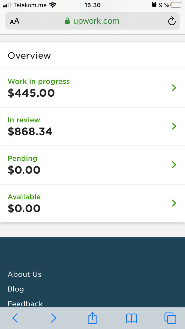Tap the Safari forward arrow
Screen dimensions: 185x329
coord(53,318)
